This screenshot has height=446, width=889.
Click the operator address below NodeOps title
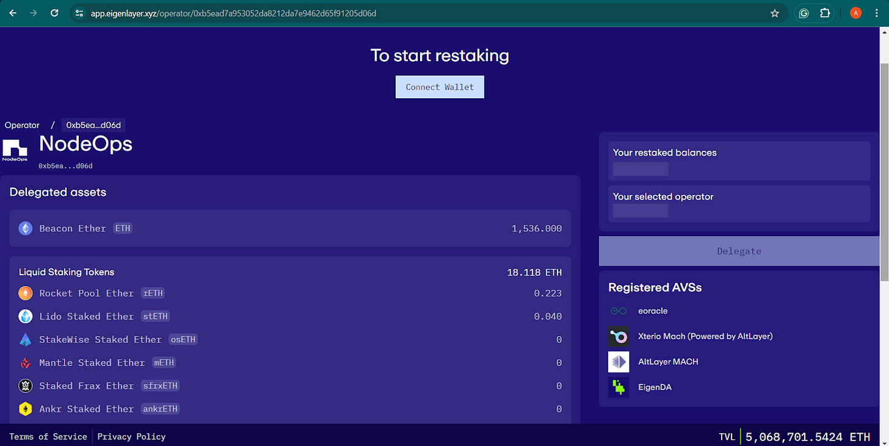[65, 165]
